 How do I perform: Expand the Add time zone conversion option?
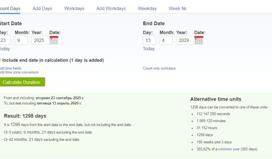[x=19, y=72]
